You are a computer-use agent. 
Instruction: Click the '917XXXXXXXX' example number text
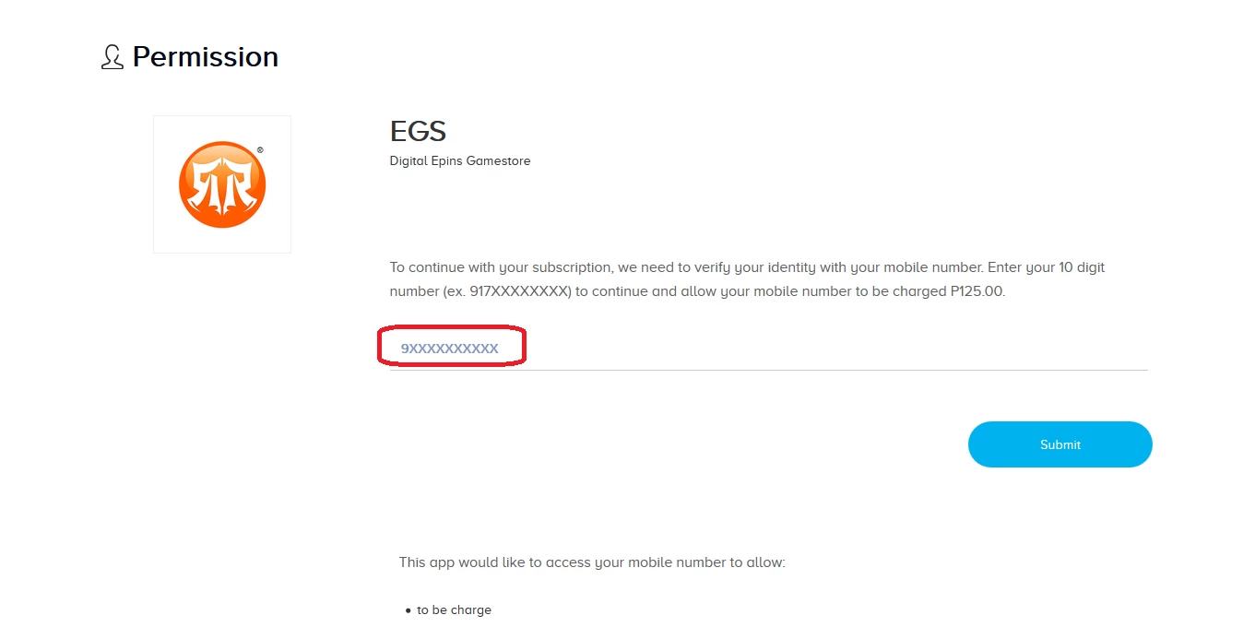pyautogui.click(x=520, y=291)
